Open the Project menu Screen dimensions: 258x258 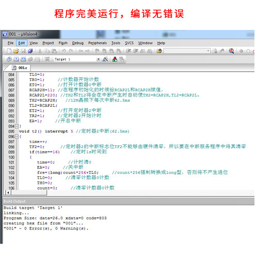click(48, 43)
